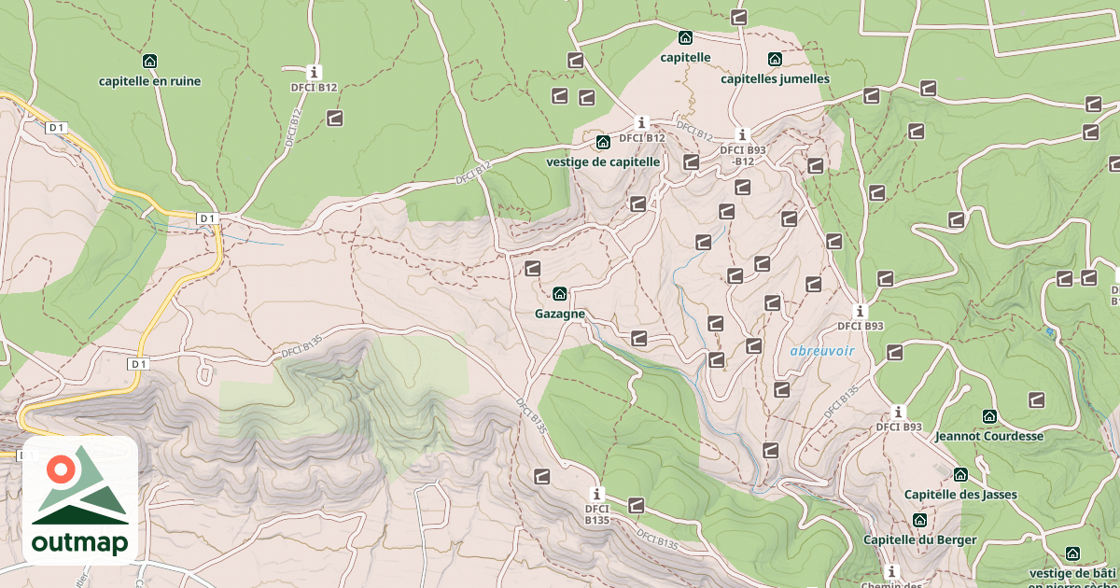Select the info marker near 'capitelle en ruine'

pyautogui.click(x=315, y=73)
